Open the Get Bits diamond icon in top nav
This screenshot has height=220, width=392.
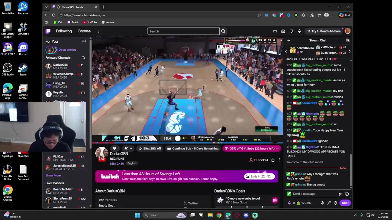pos(300,31)
